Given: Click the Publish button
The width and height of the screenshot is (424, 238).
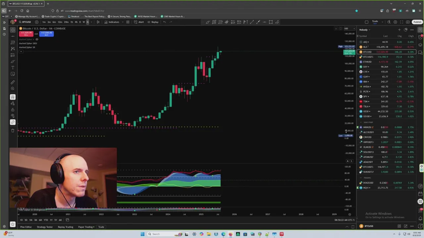Looking at the screenshot, I should tap(417, 22).
